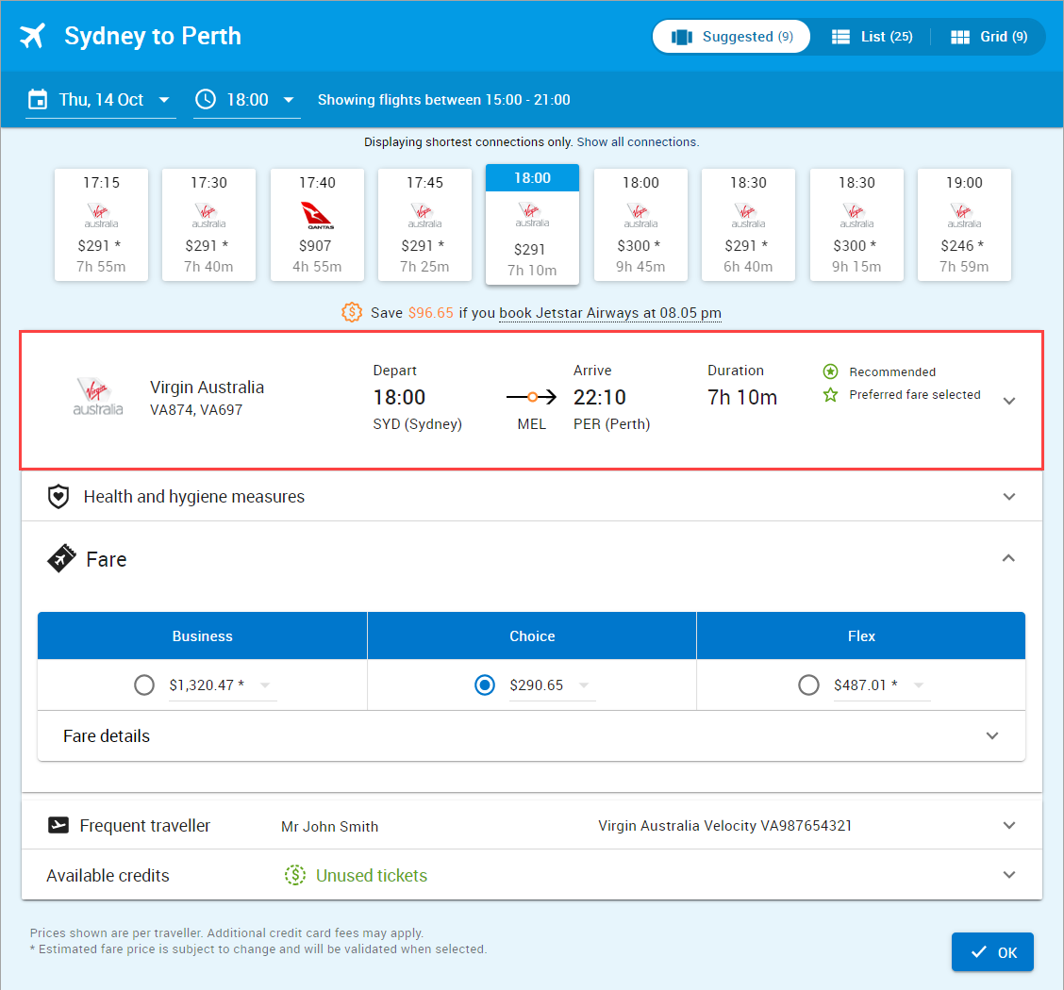Select the highlighted 18:00 flight card 7h 10m
Image resolution: width=1064 pixels, height=990 pixels.
pos(532,223)
